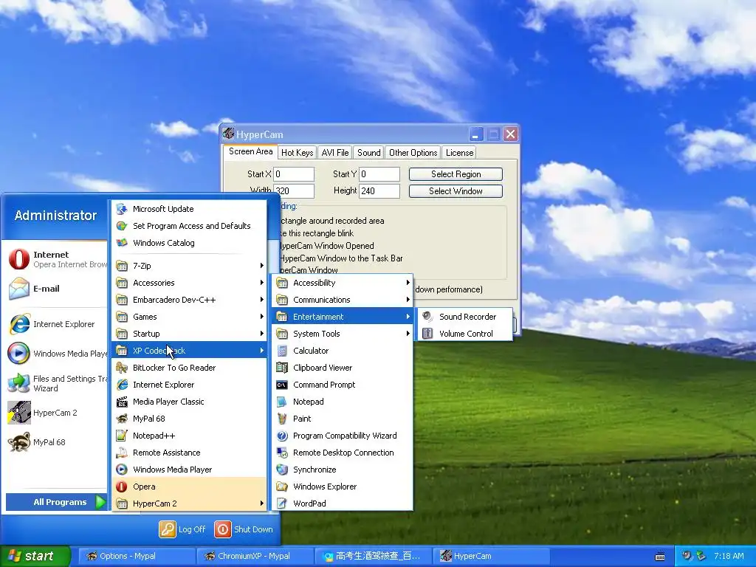Expand the XP Codec Pack folder
This screenshot has height=567, width=756.
[190, 351]
